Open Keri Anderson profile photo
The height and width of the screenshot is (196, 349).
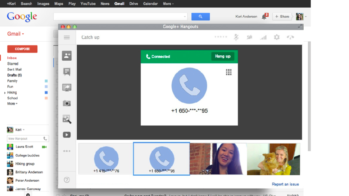coord(300,17)
